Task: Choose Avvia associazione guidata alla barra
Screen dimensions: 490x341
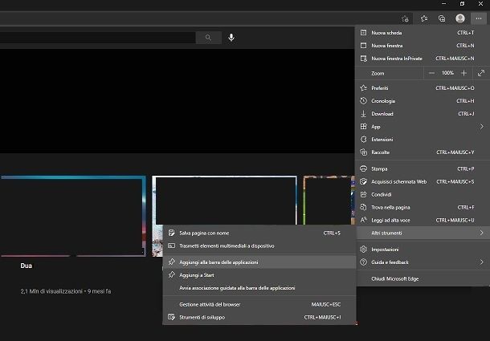Action: coord(259,288)
